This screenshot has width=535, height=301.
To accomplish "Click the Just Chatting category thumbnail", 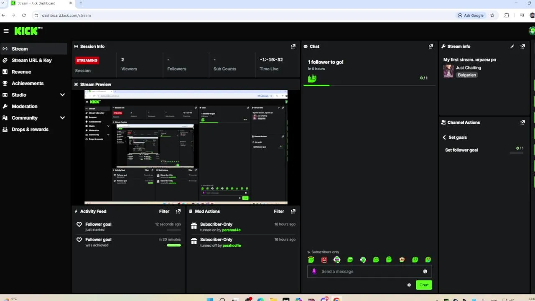I will click(448, 71).
